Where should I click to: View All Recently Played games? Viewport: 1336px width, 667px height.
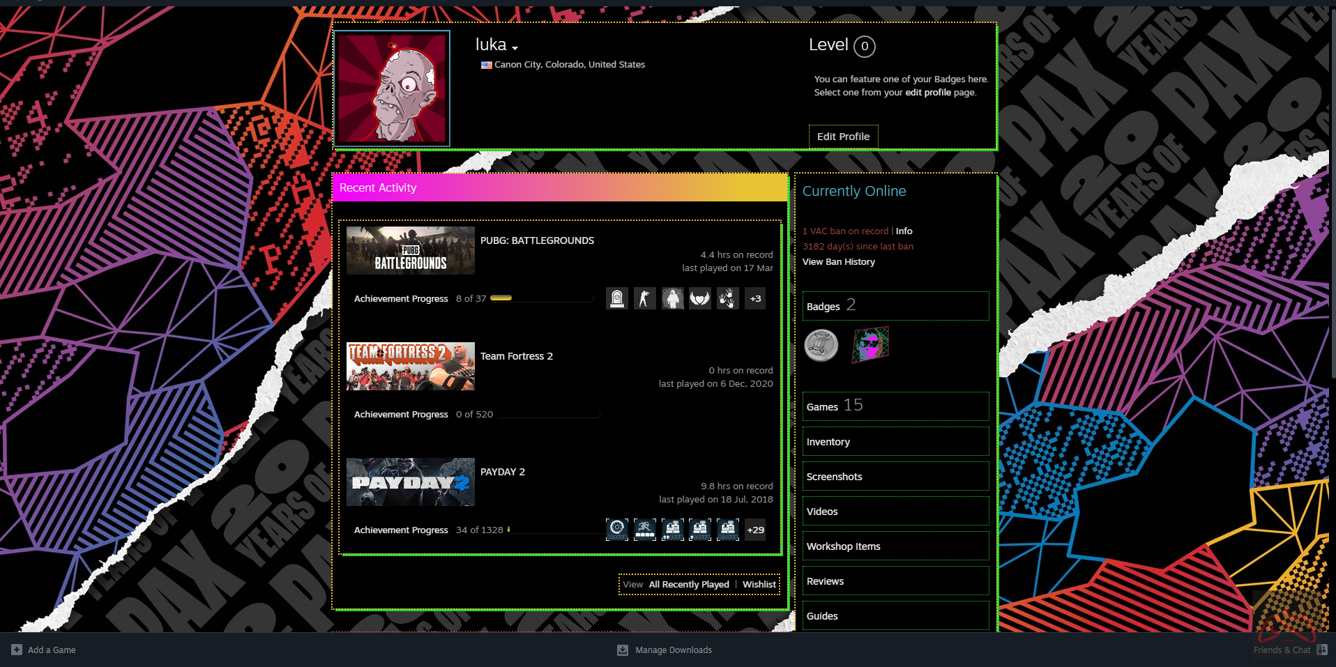pyautogui.click(x=688, y=585)
